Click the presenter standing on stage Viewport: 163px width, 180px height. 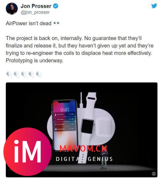[x=104, y=159]
